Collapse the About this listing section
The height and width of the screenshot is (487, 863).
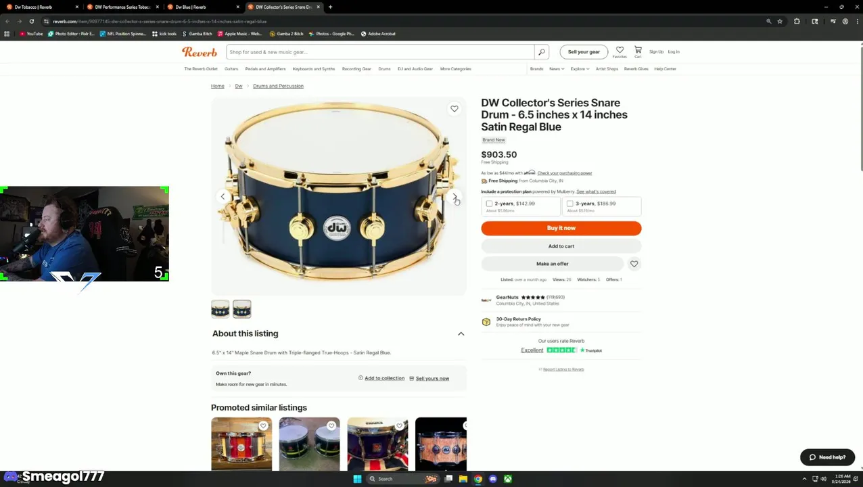pos(461,333)
